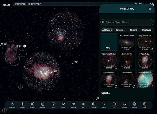Open the Calendar tool
This screenshot has width=157, height=114.
pos(43,105)
